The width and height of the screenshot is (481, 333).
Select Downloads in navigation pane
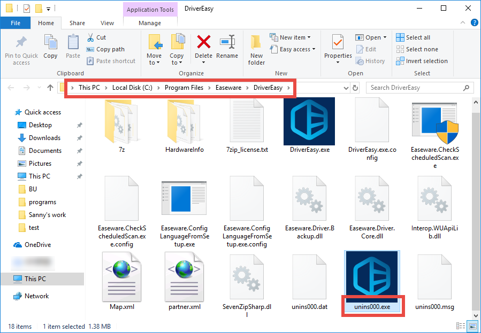click(44, 138)
